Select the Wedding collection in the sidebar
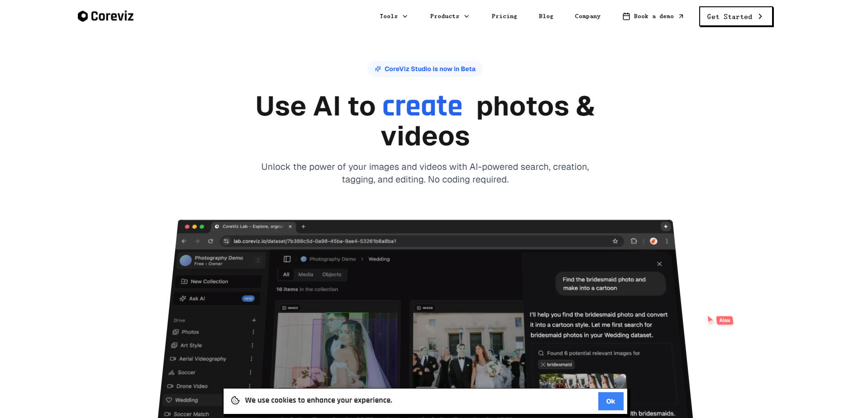This screenshot has width=849, height=418. 186,400
